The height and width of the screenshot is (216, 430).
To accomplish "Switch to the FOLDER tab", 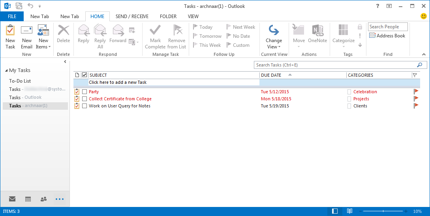I will pos(168,17).
